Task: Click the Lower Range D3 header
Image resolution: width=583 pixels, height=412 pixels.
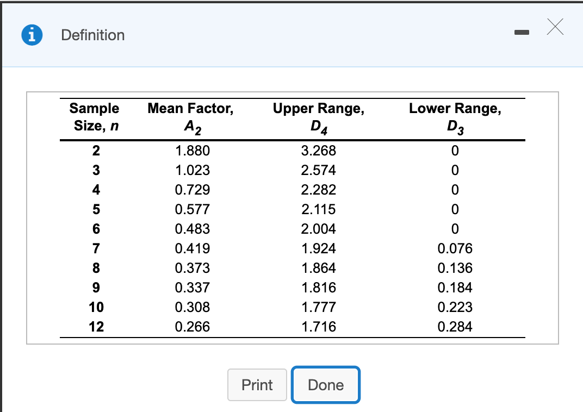Action: coord(455,118)
